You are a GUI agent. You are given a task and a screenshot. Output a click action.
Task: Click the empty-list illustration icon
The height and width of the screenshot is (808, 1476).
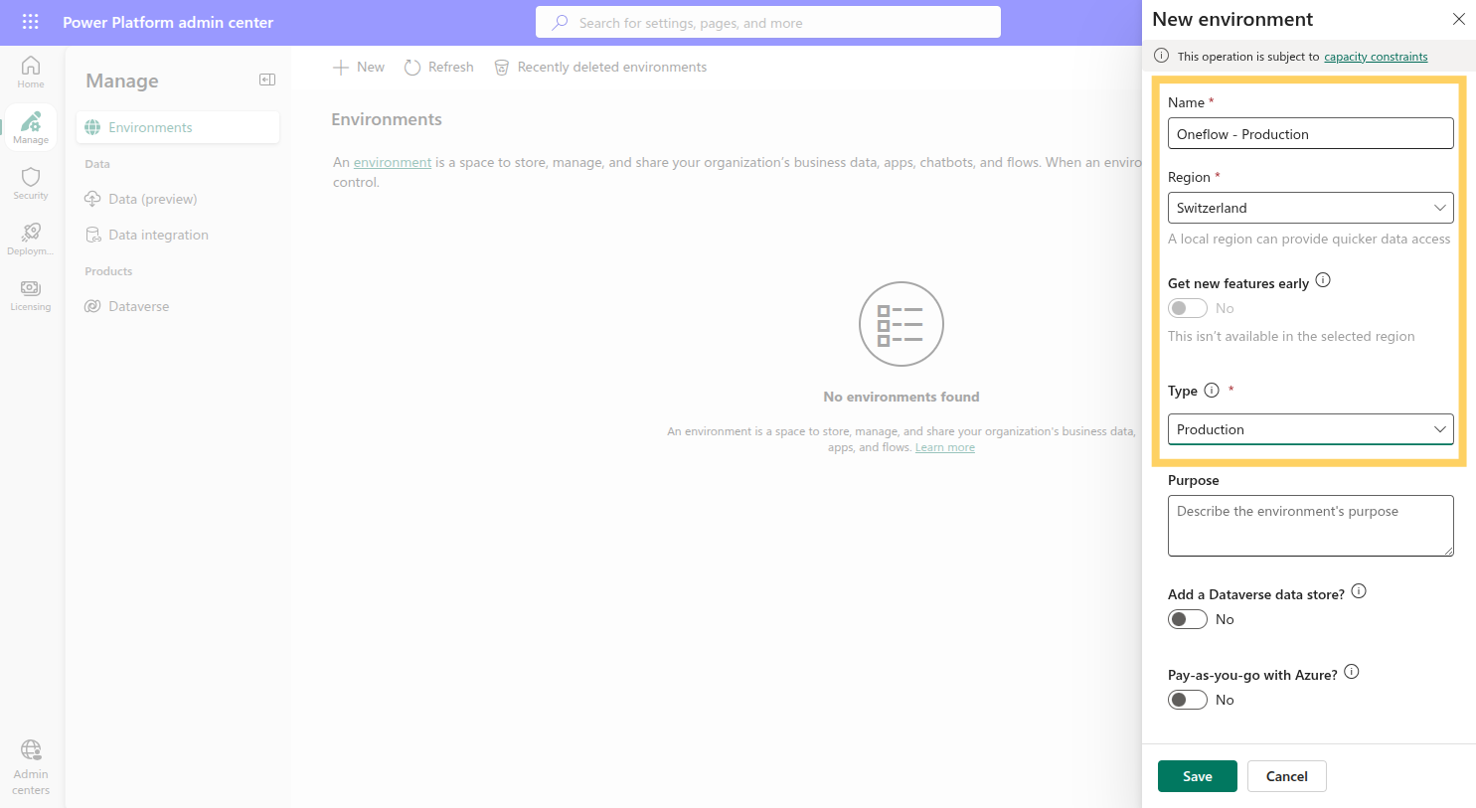click(x=902, y=324)
